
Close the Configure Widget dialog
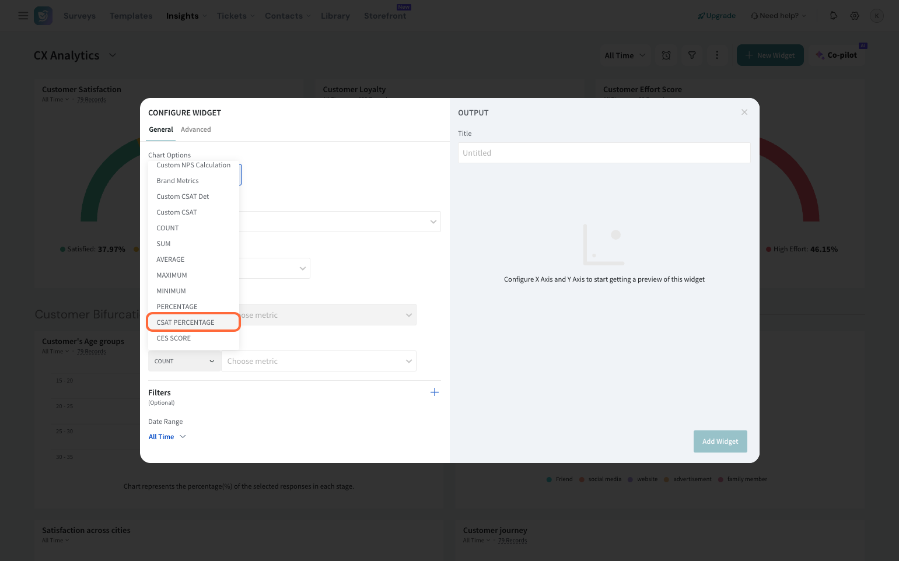[744, 112]
